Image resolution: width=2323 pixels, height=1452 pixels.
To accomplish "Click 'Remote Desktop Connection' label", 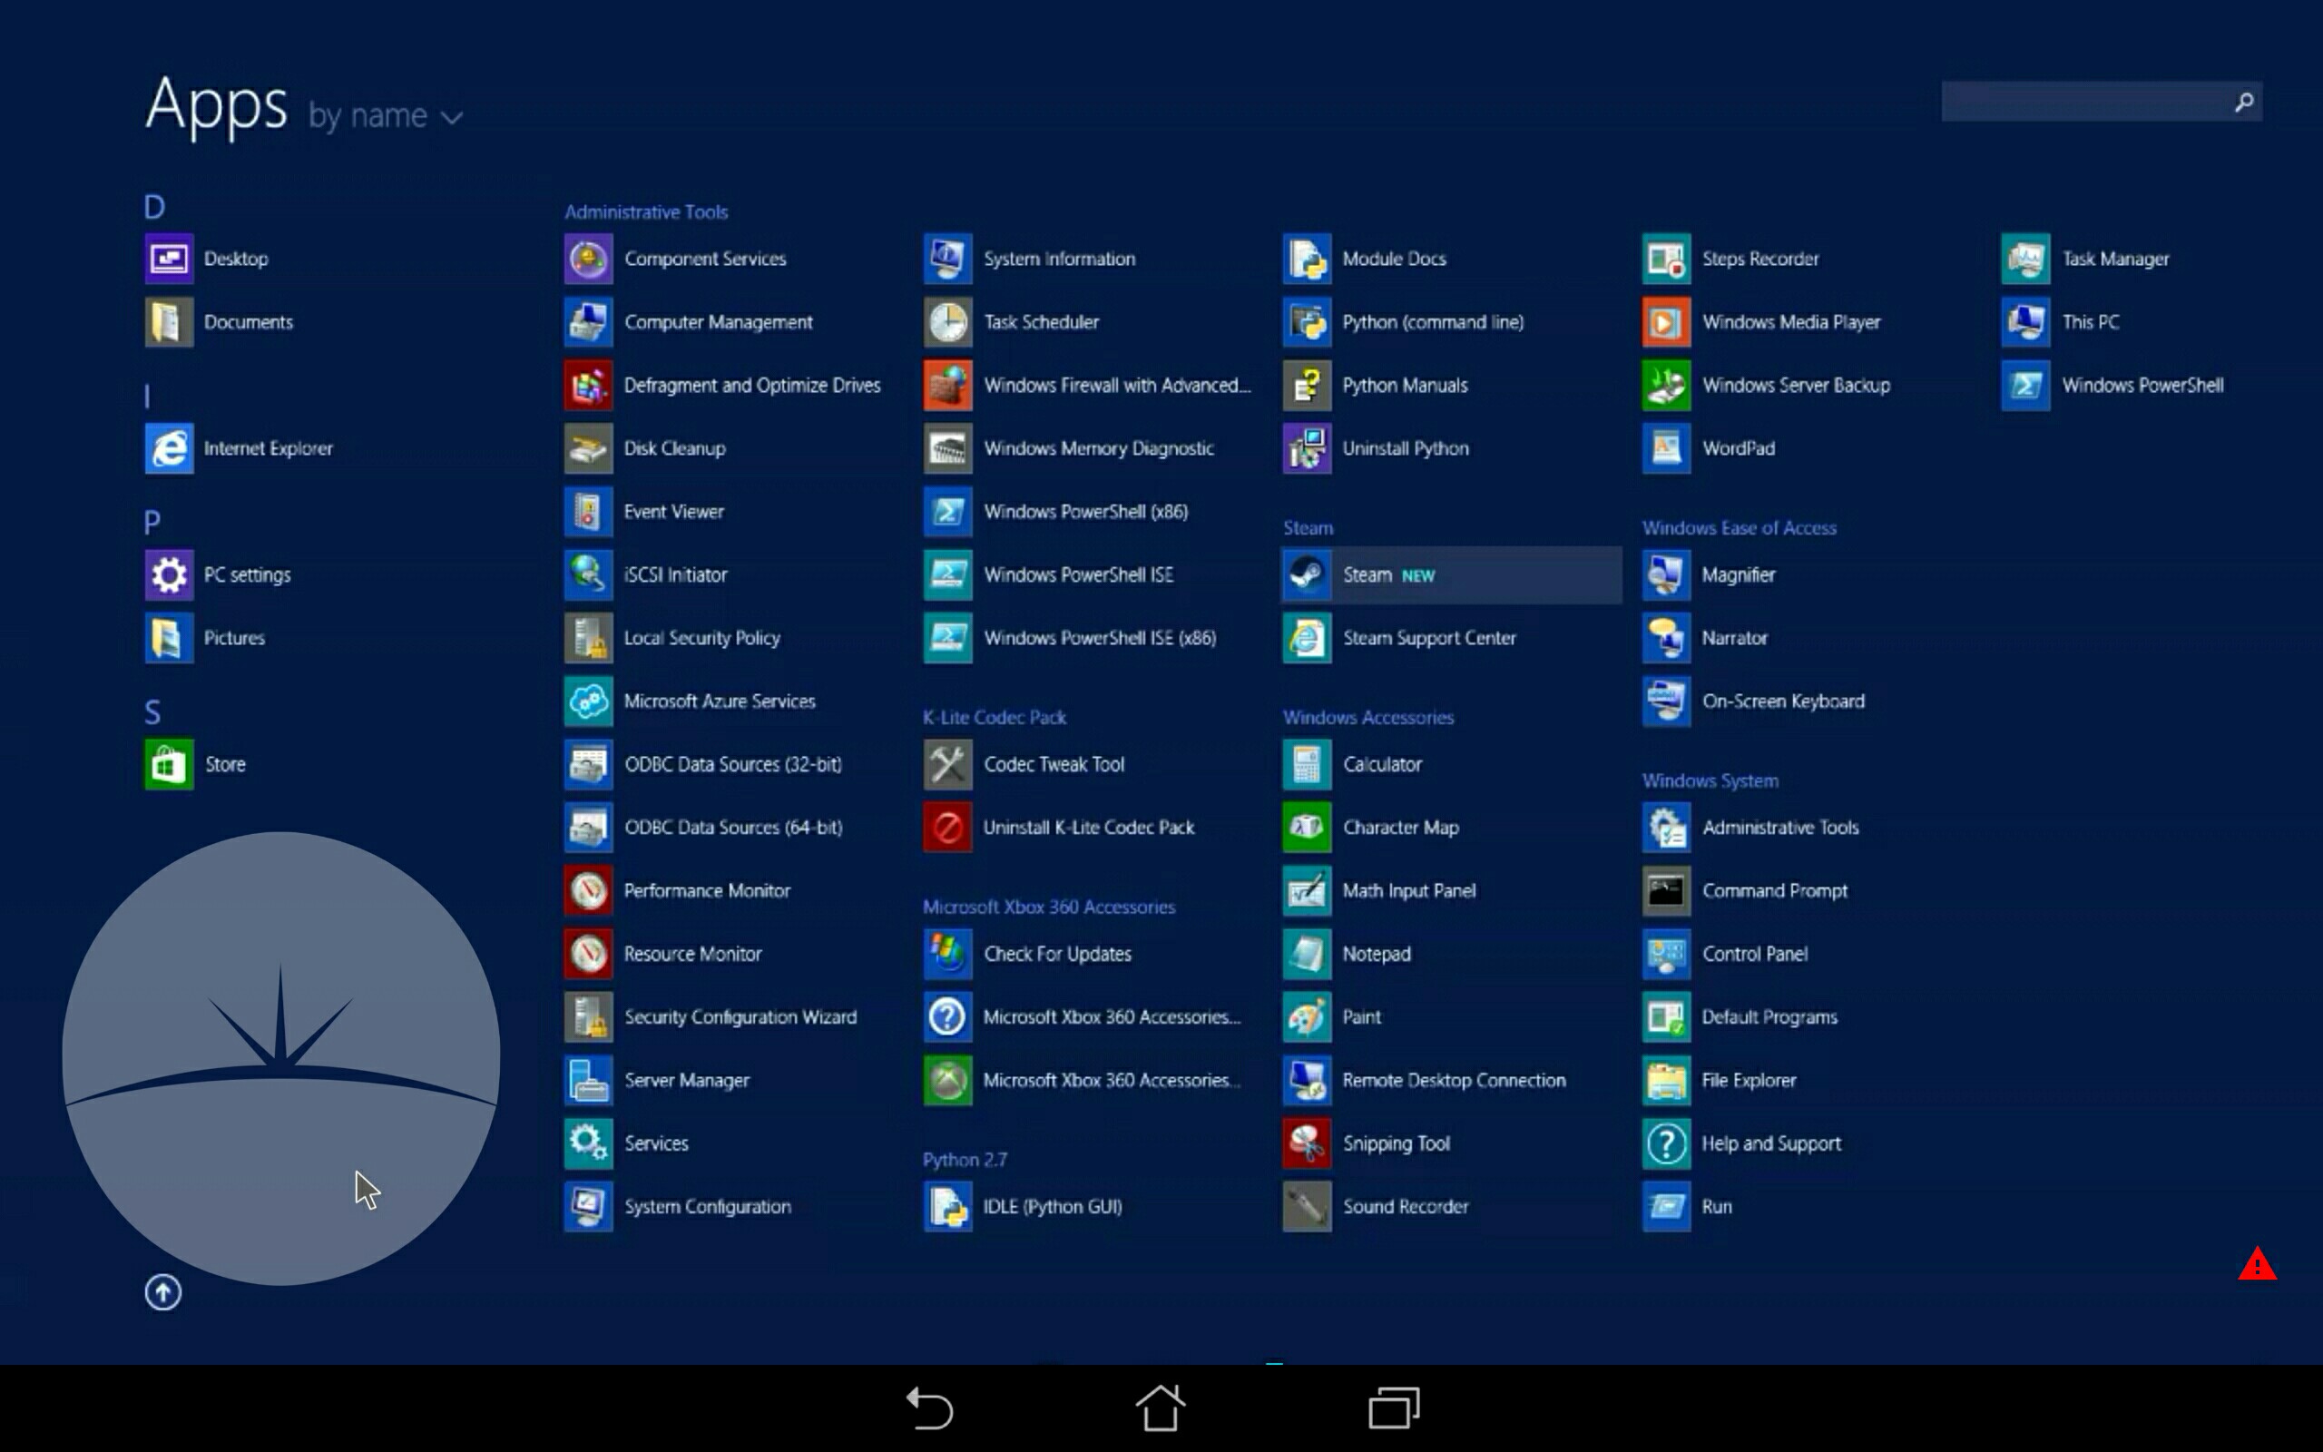I will coord(1454,1080).
